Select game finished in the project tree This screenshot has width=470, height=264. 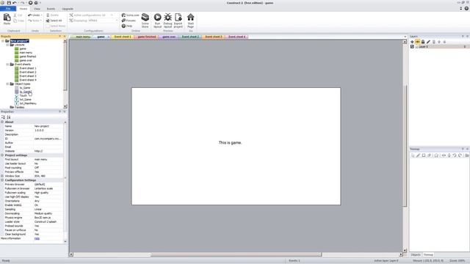coord(28,56)
